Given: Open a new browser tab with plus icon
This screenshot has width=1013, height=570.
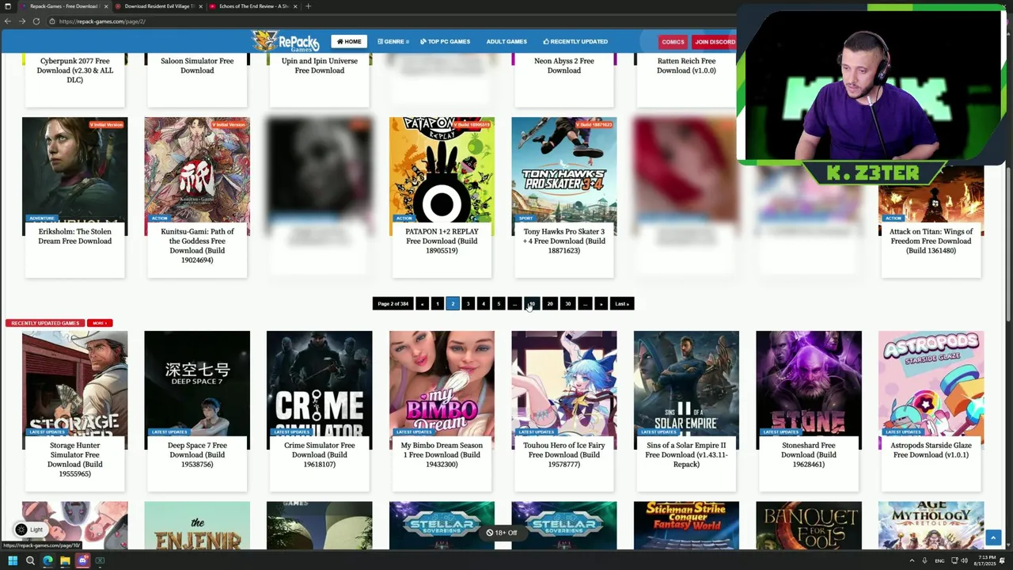Looking at the screenshot, I should tap(308, 6).
